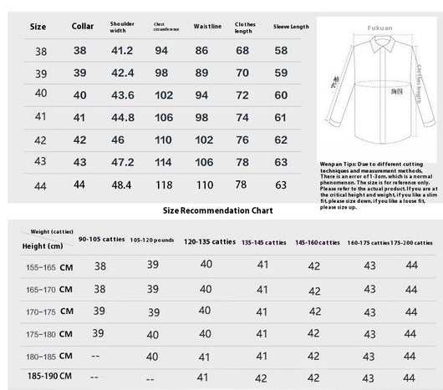Click the Size Recommendation Chart title

coord(218,210)
